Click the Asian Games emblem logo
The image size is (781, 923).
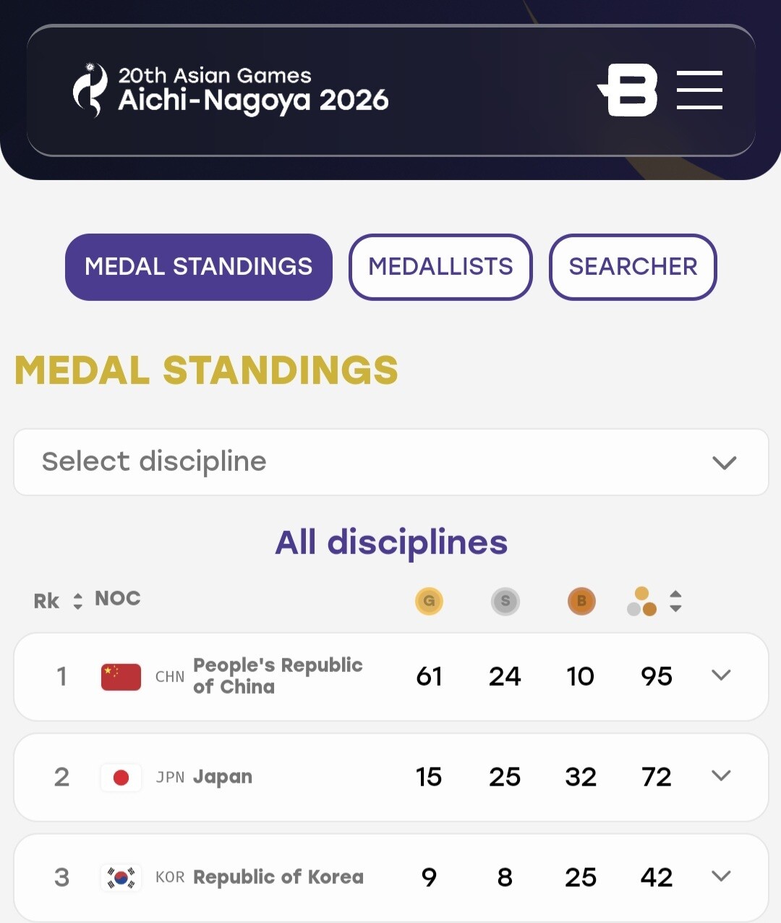(x=90, y=90)
